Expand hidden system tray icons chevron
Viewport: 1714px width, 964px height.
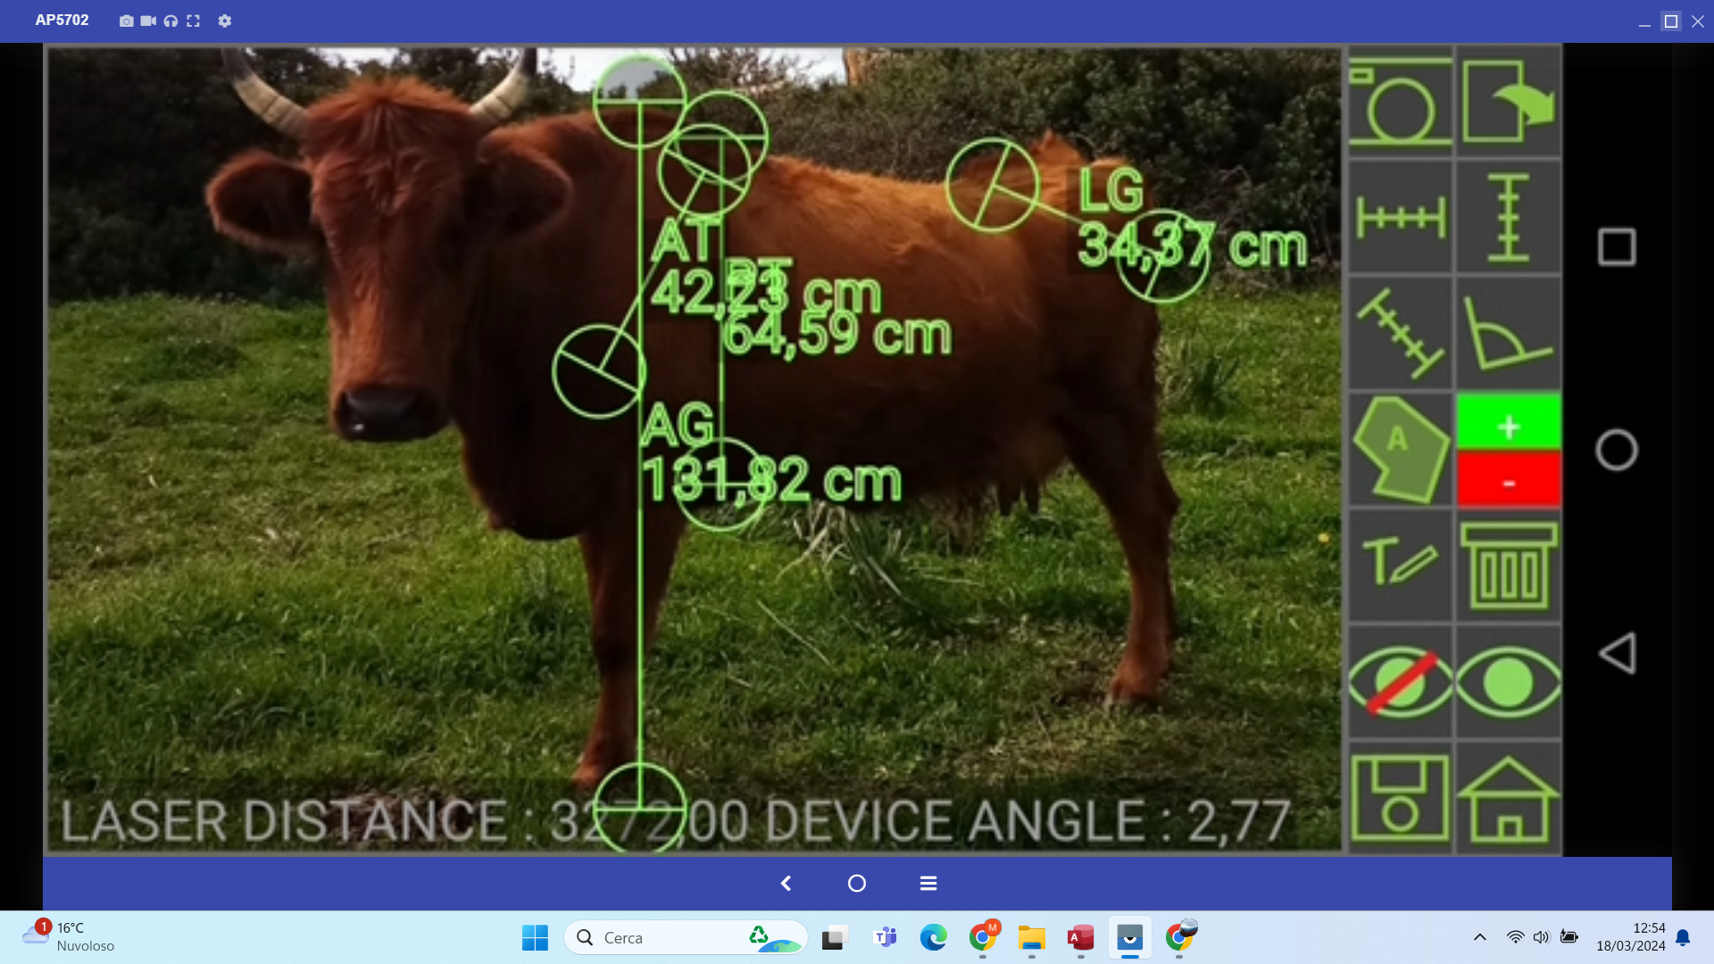[1479, 937]
